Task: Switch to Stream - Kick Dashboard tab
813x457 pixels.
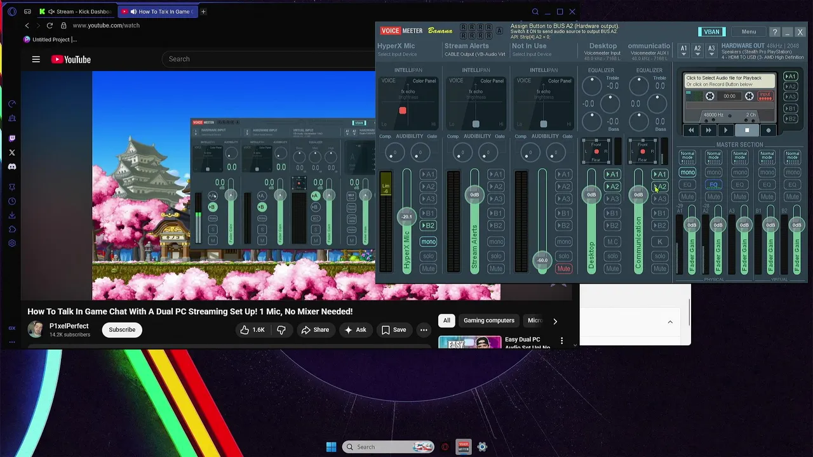Action: [77, 11]
